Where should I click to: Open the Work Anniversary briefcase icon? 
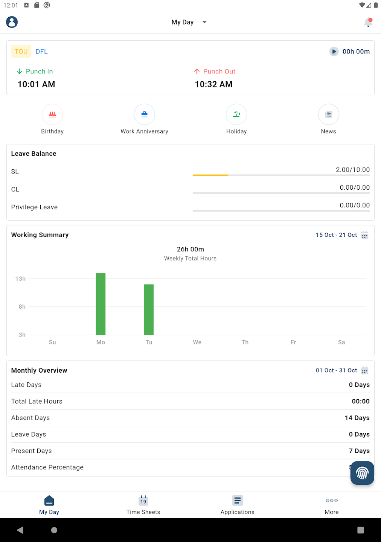(144, 114)
